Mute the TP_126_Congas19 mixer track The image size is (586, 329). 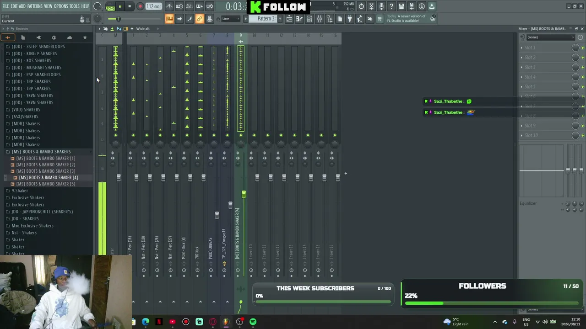[x=227, y=135]
